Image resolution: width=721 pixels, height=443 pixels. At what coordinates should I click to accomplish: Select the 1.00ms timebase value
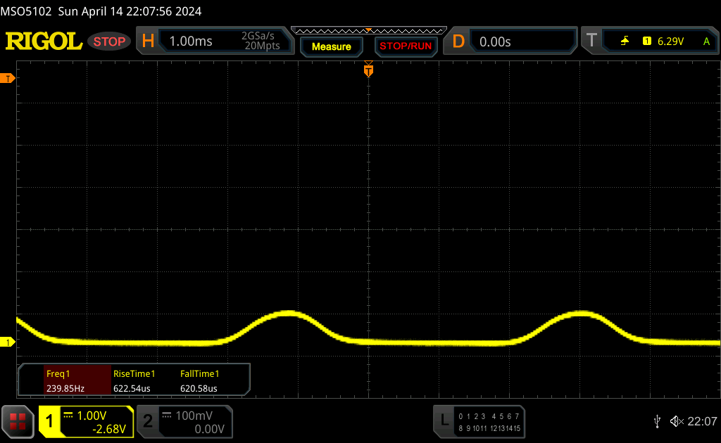(191, 41)
